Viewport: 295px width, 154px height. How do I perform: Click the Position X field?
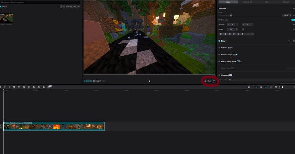(231, 25)
